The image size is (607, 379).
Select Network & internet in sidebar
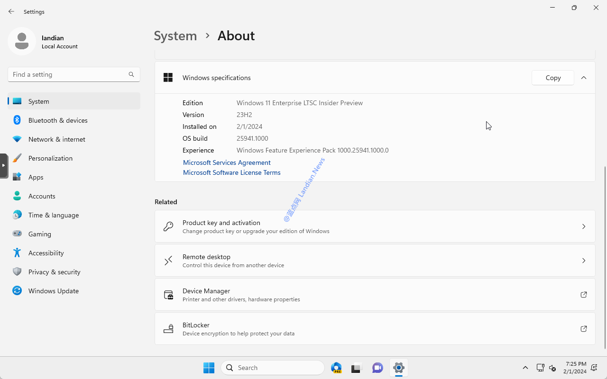[74, 139]
